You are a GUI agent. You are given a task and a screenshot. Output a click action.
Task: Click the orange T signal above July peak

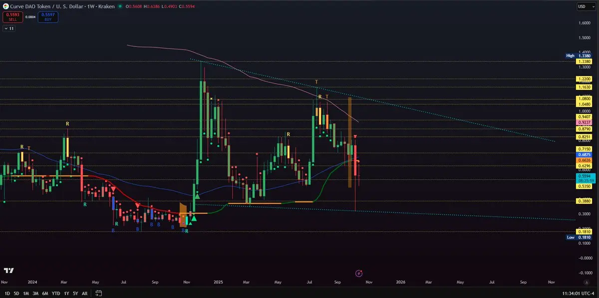316,81
